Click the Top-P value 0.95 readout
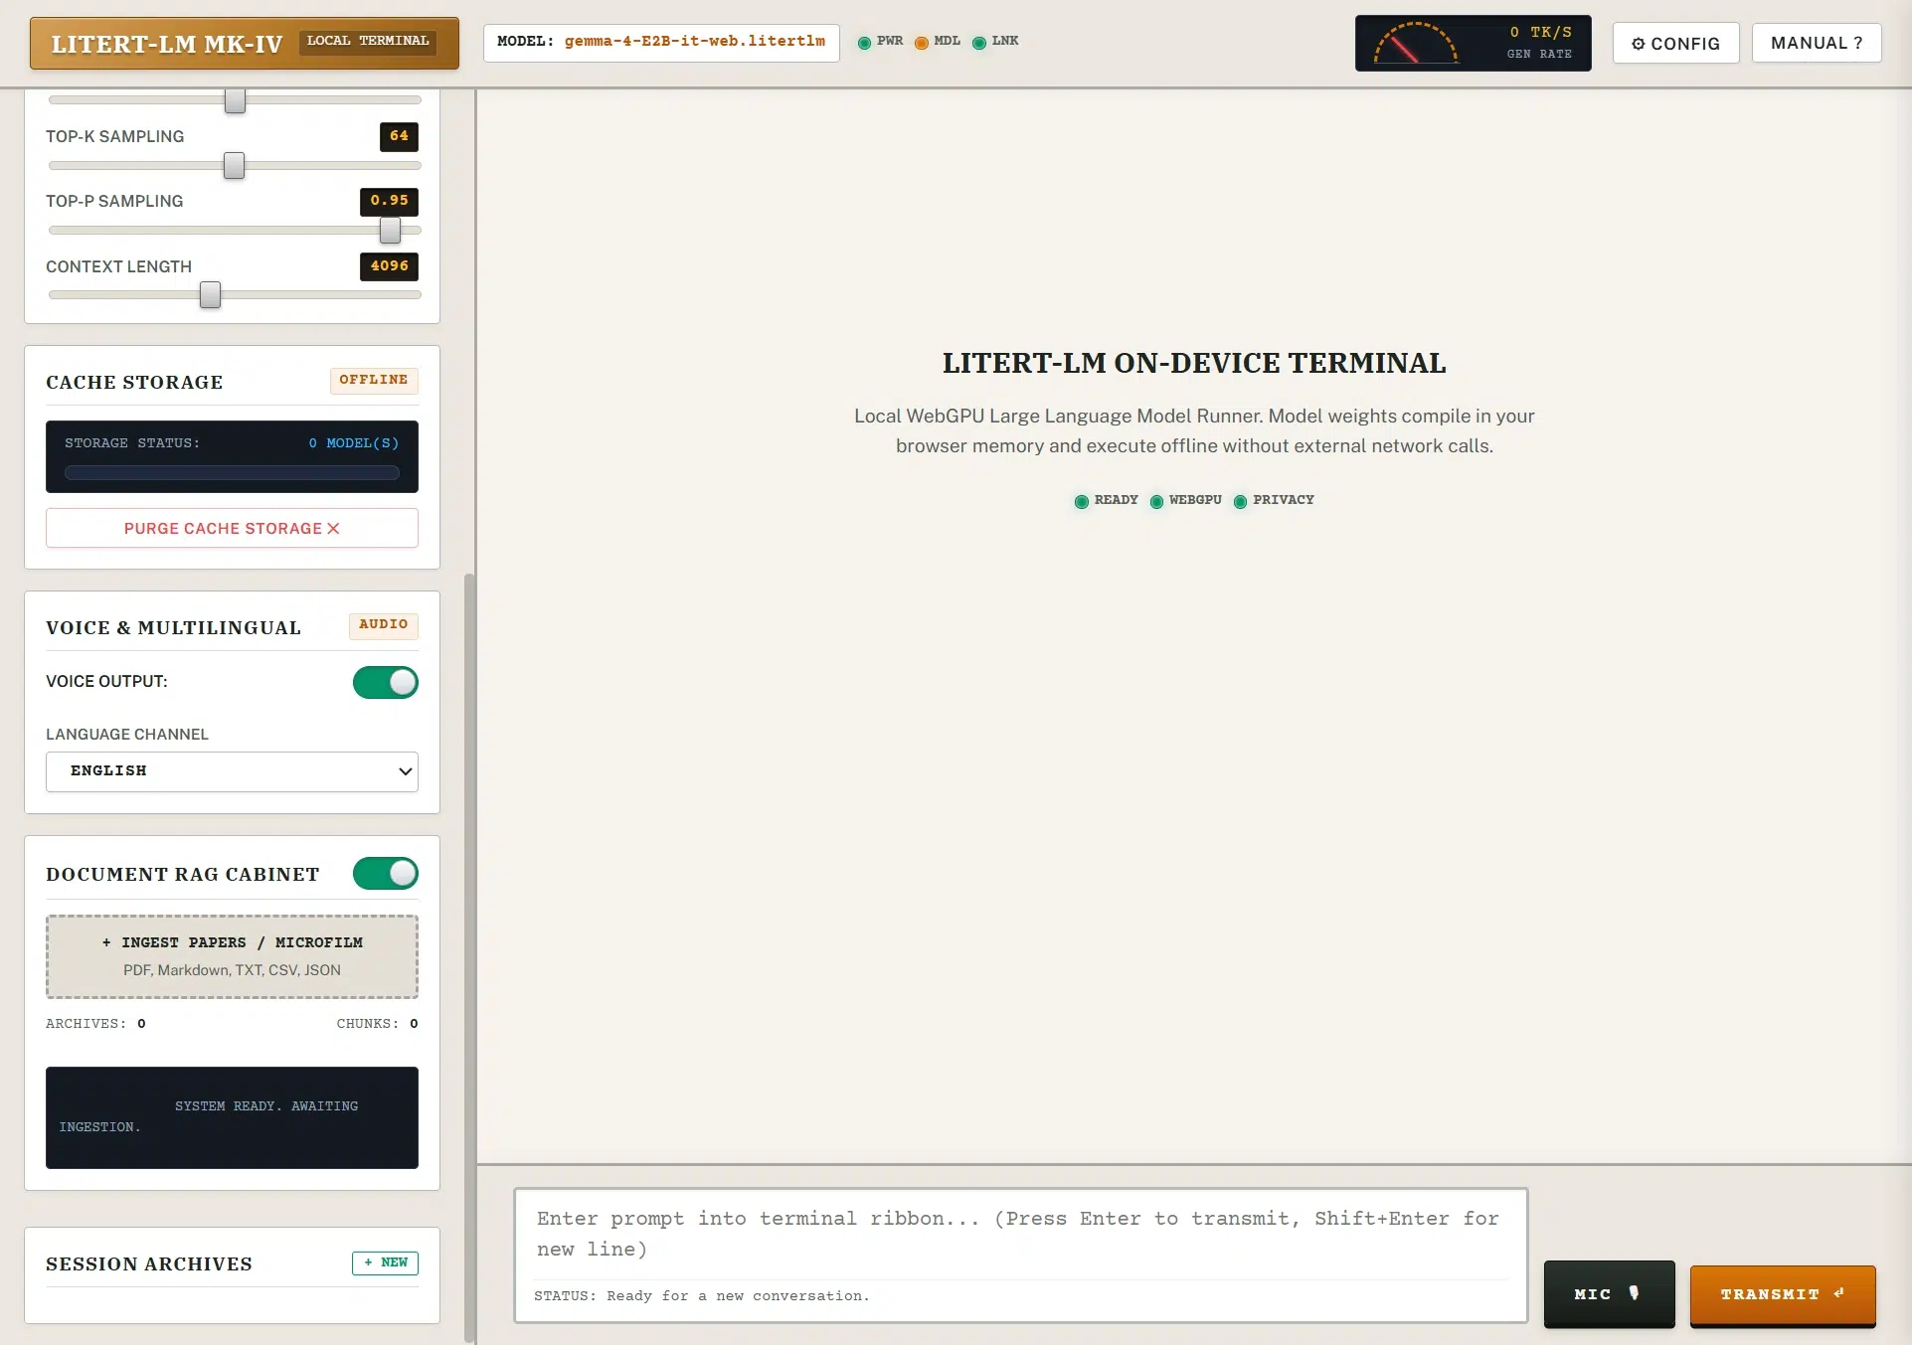 click(x=389, y=201)
